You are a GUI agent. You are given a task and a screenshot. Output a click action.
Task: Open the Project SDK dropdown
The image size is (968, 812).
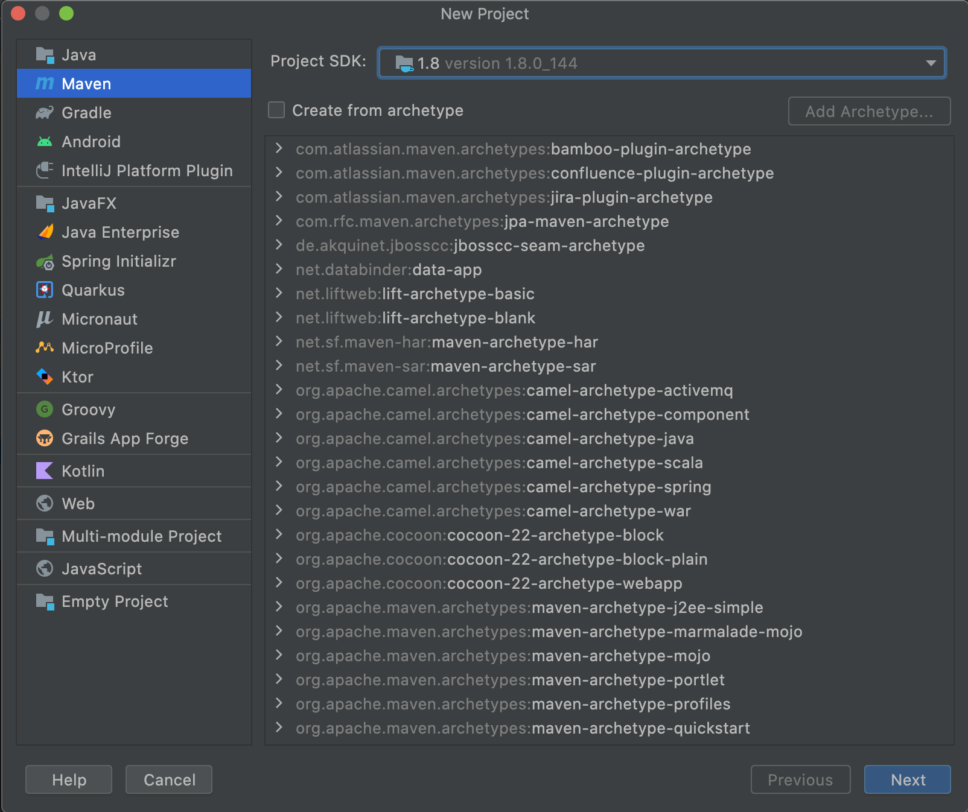tap(662, 63)
